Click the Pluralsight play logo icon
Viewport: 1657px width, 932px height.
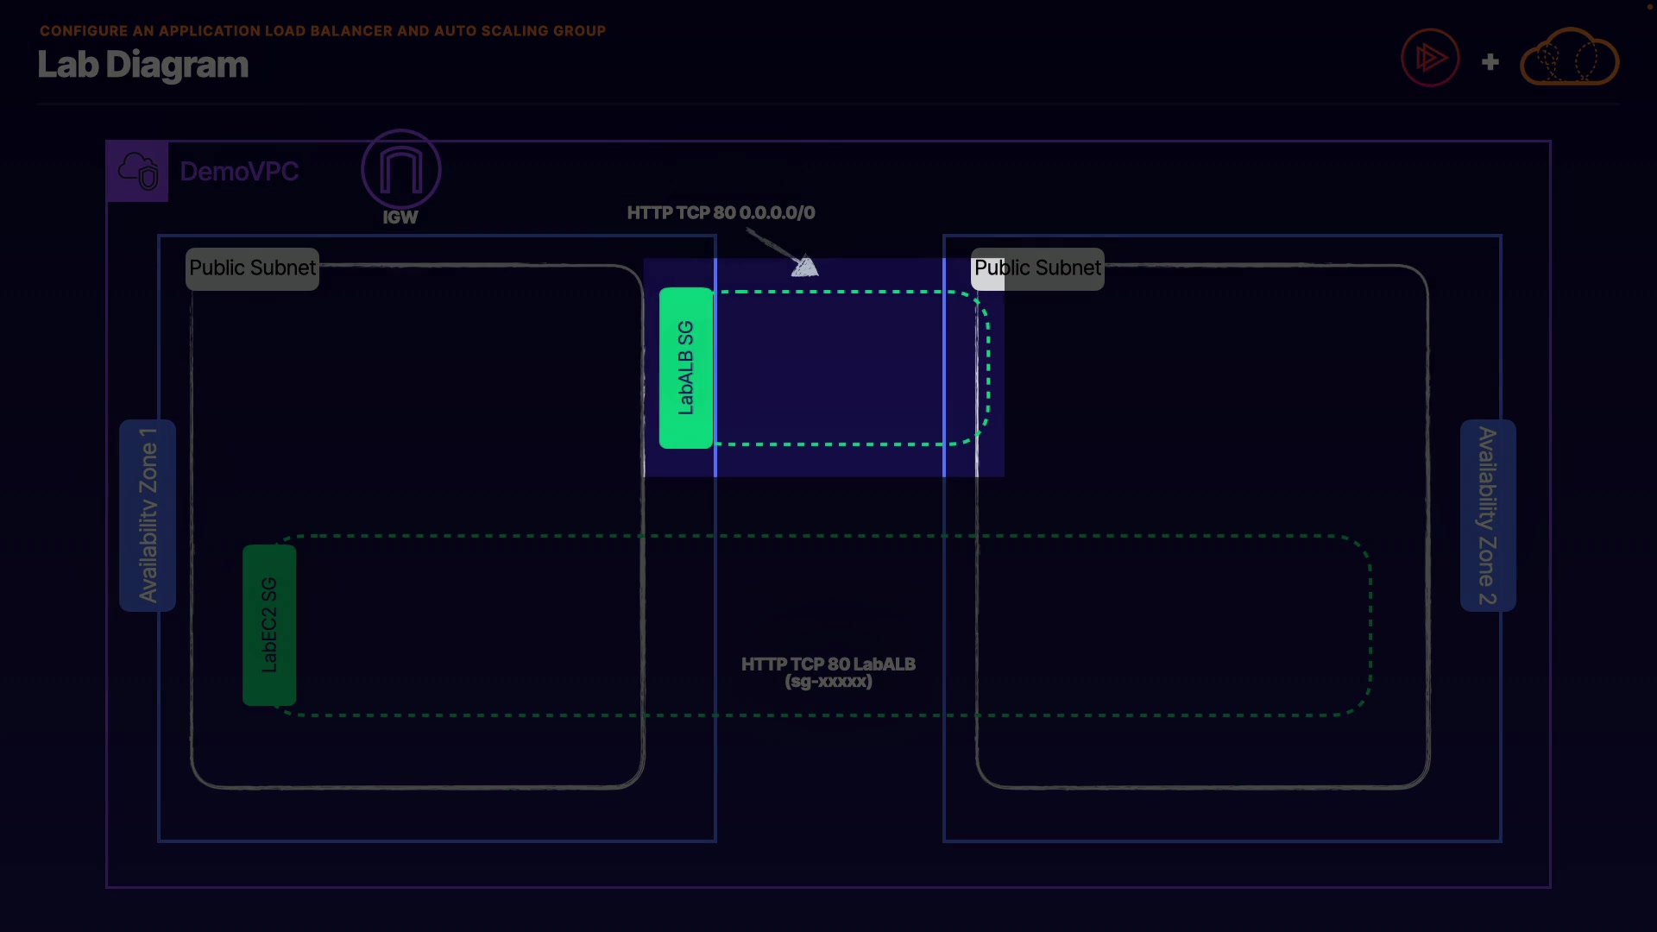1430,59
